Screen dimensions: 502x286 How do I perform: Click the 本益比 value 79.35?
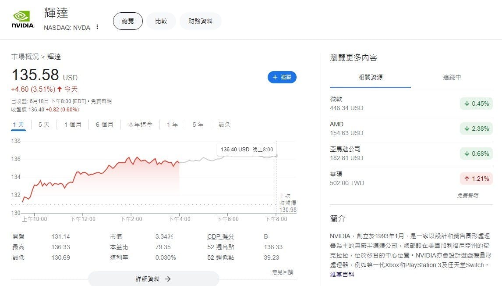(x=163, y=247)
